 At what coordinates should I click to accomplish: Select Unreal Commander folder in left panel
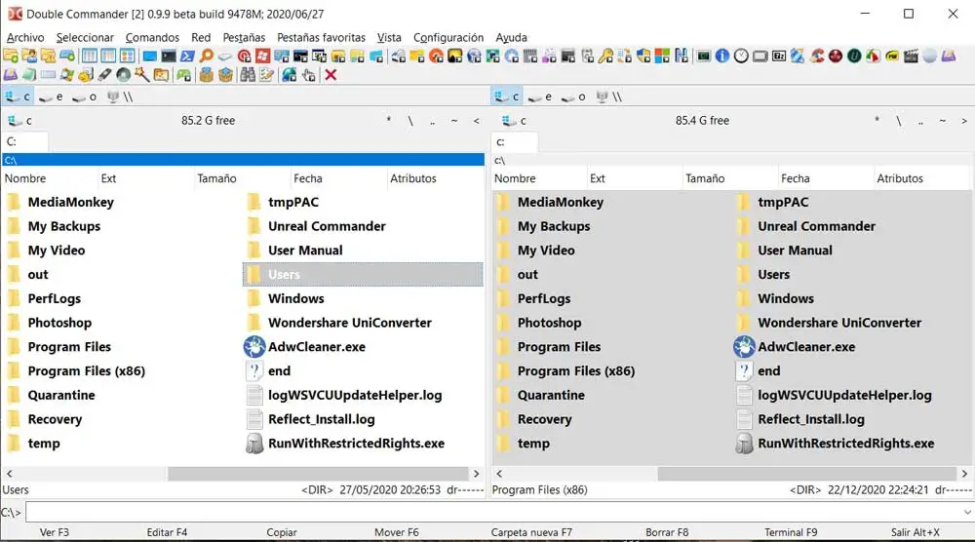coord(327,226)
